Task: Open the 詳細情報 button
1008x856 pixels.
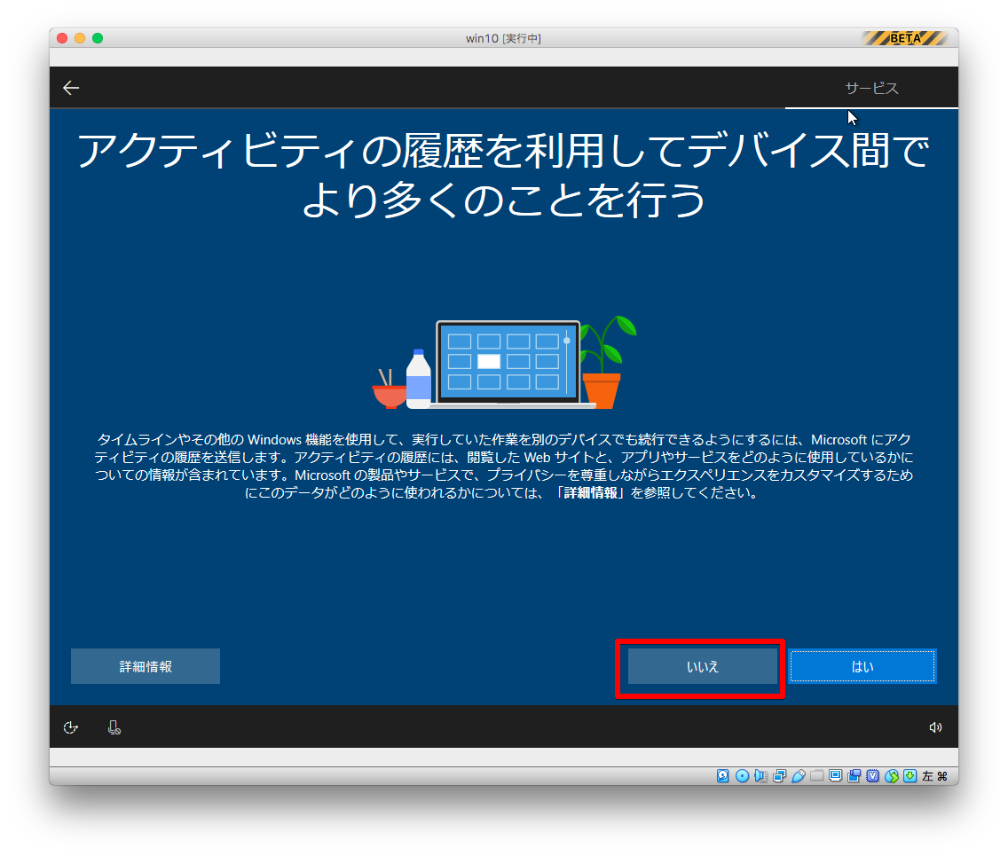Action: click(146, 666)
